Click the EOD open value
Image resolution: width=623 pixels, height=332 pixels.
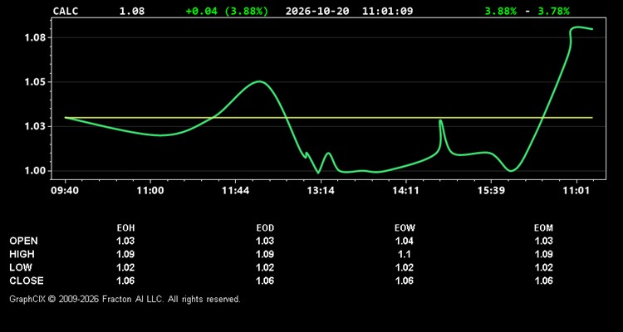(x=265, y=241)
